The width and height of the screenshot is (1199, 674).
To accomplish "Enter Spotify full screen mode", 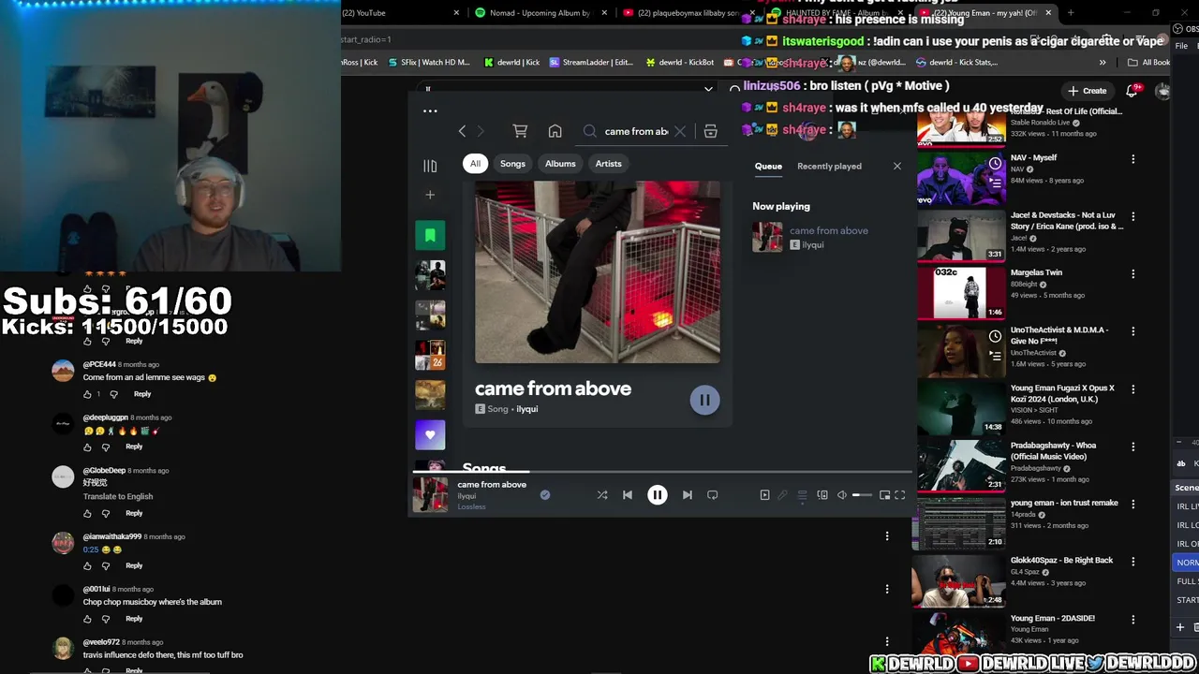I will 900,495.
